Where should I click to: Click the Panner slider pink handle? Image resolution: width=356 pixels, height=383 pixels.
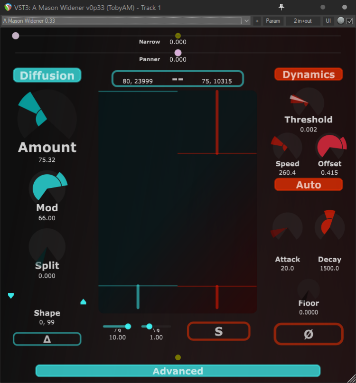pyautogui.click(x=178, y=53)
